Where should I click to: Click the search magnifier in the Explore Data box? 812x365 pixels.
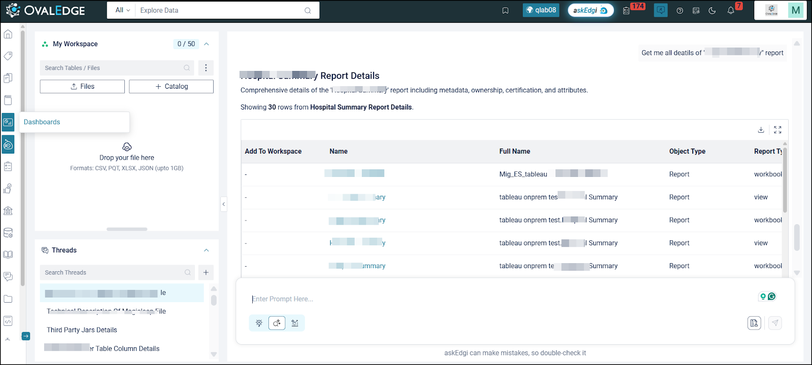pyautogui.click(x=308, y=10)
